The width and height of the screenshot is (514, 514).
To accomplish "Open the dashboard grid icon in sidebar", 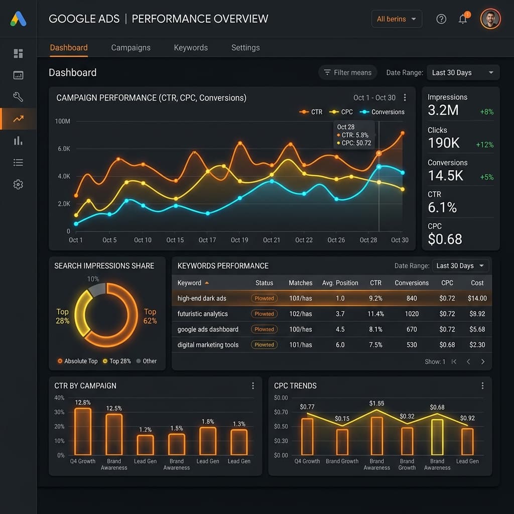I will click(x=19, y=53).
